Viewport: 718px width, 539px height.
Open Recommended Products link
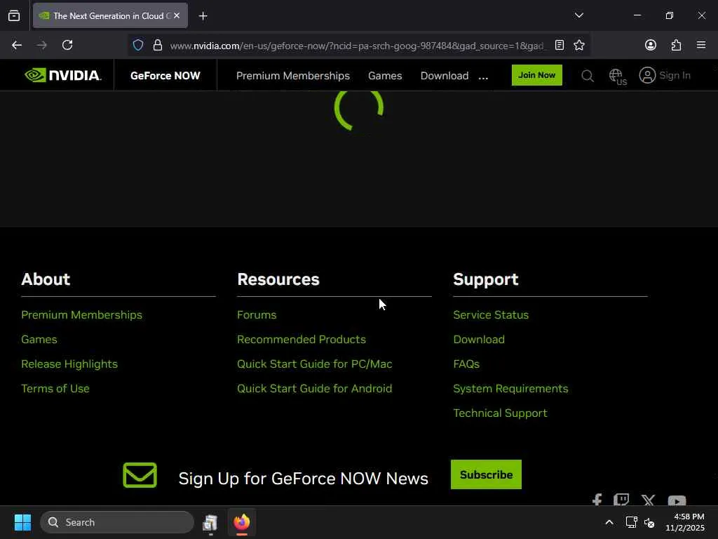tap(302, 339)
